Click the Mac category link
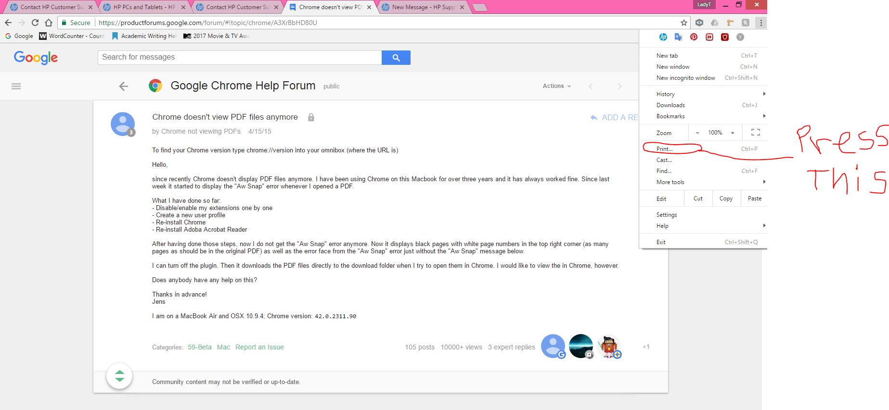Screen dimensions: 889x410 [223, 347]
